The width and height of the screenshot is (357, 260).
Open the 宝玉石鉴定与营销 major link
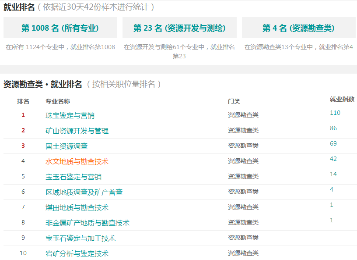pos(73,177)
